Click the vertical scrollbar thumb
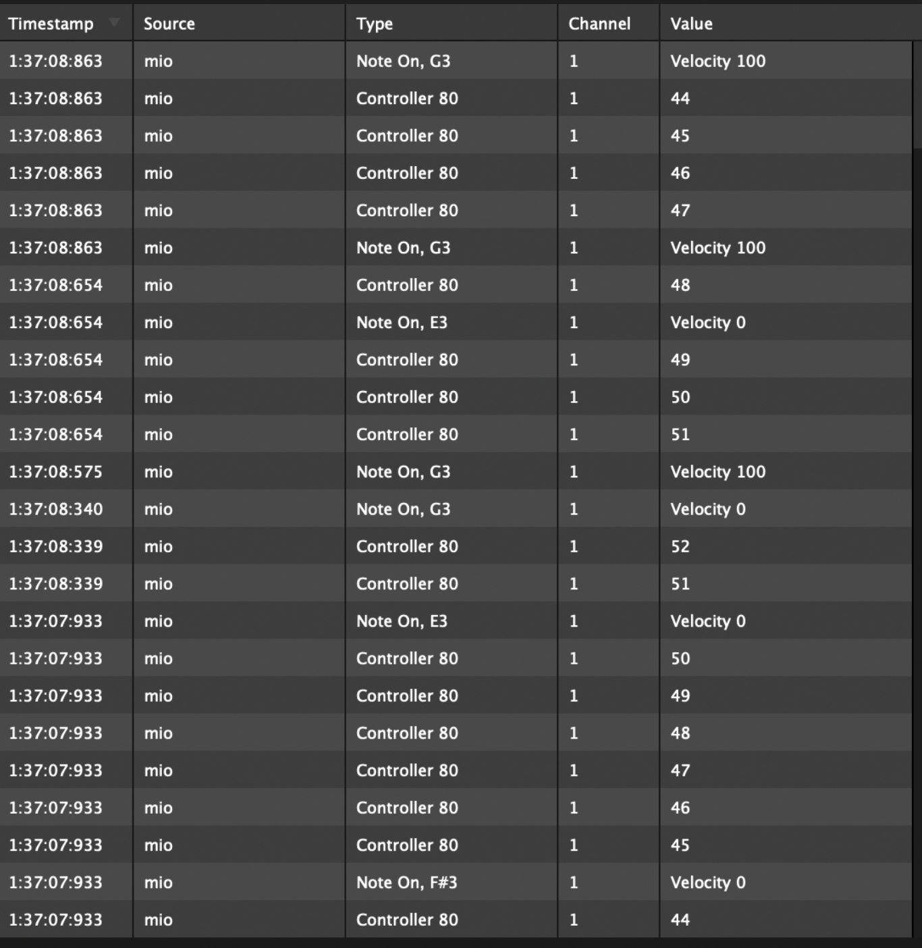The width and height of the screenshot is (922, 948). coord(917,95)
